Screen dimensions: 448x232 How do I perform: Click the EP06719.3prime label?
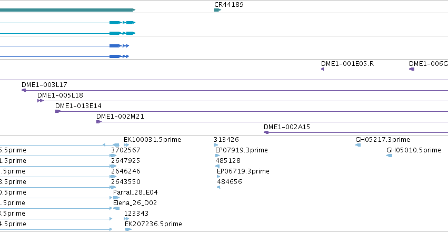(243, 171)
